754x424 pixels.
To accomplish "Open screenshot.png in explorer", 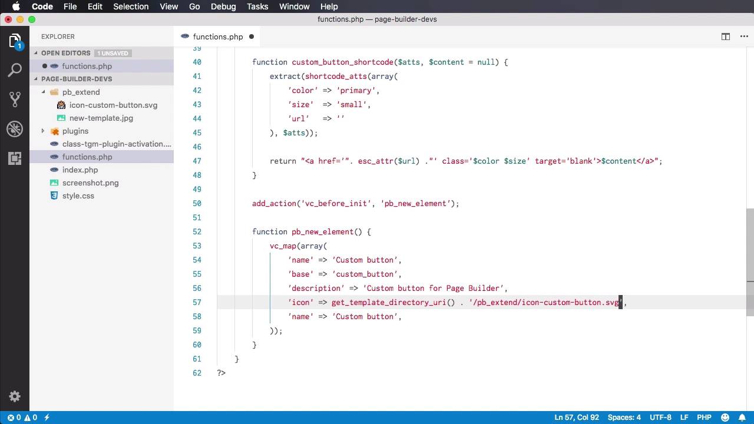I will click(x=90, y=183).
